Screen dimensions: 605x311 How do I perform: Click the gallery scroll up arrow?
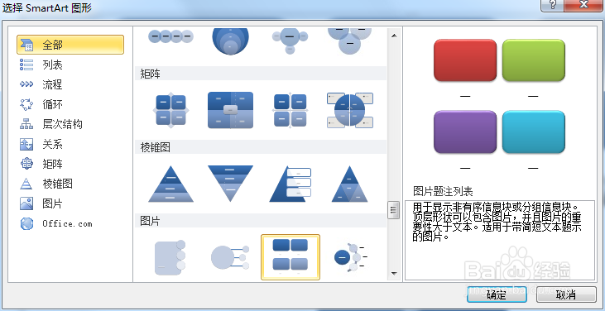coord(394,36)
